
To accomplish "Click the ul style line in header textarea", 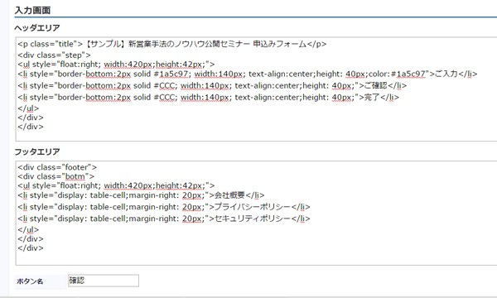I will [116, 65].
